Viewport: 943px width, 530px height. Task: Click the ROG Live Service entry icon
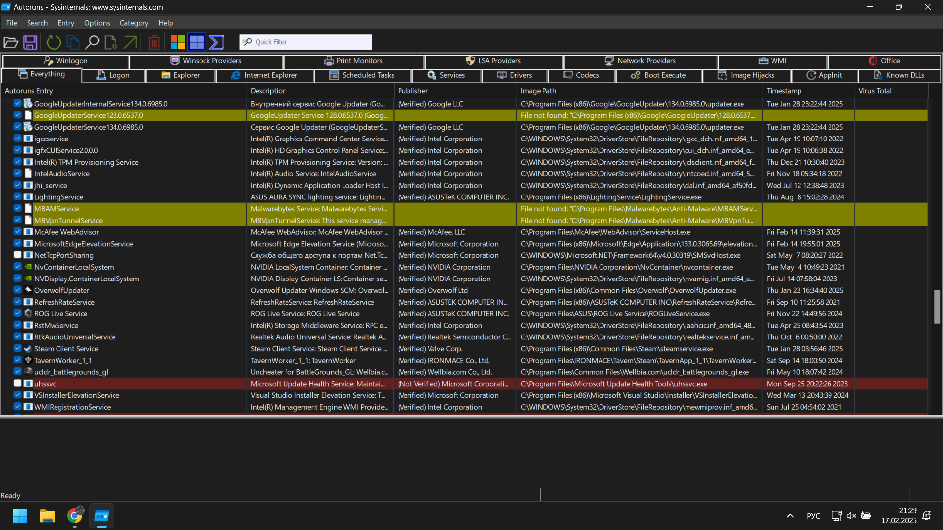click(28, 313)
